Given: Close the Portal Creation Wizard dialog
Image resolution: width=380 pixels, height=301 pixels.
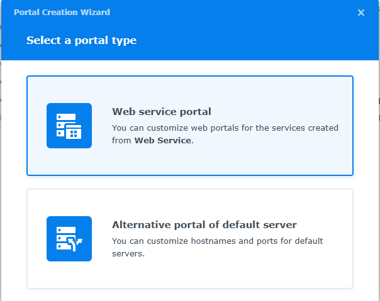Looking at the screenshot, I should tap(361, 13).
